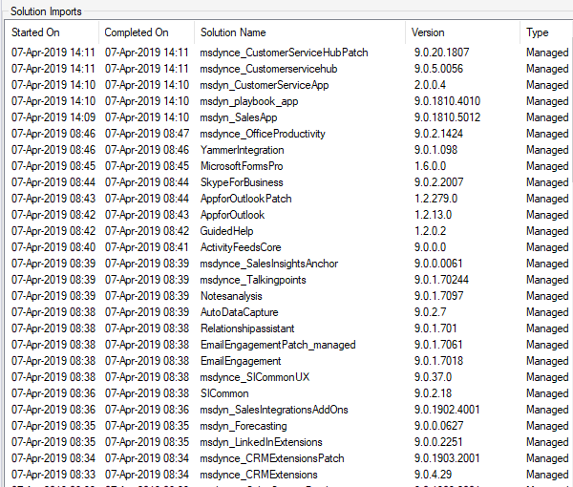The height and width of the screenshot is (487, 573).
Task: Select the msdynce_CustomerServiceHubPatch row
Action: click(288, 53)
